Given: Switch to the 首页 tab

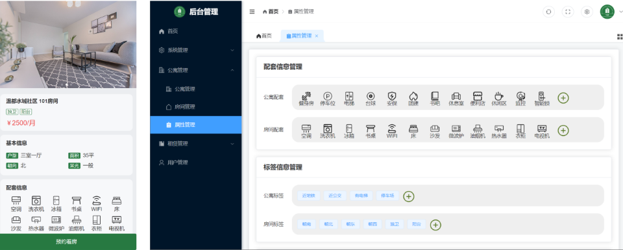Looking at the screenshot, I should 264,36.
